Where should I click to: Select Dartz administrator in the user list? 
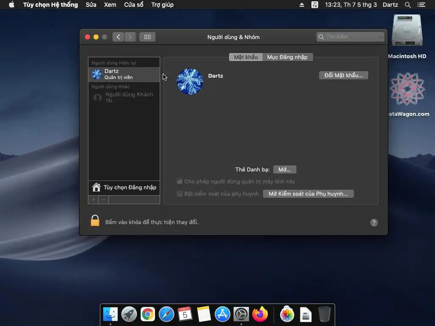(x=124, y=74)
